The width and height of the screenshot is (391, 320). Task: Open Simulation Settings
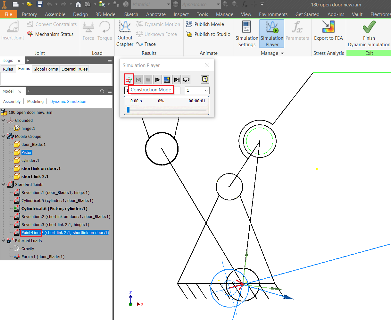tap(246, 33)
